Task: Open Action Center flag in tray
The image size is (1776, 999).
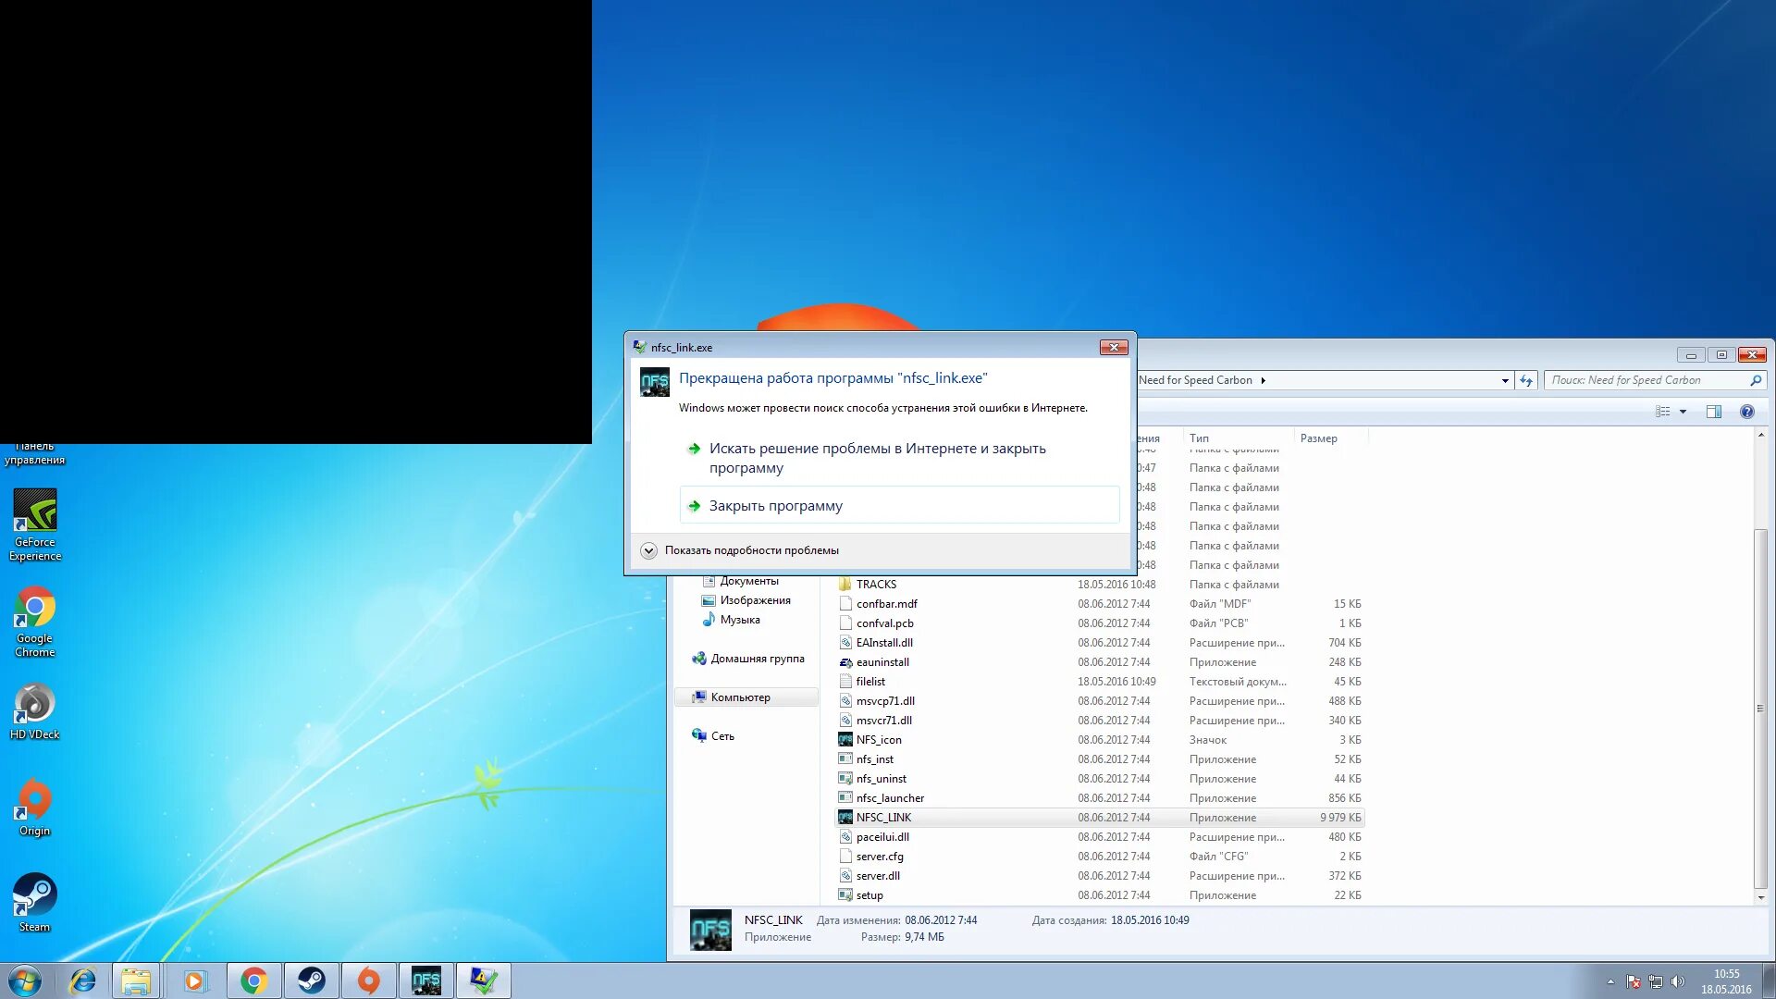Action: point(1634,981)
